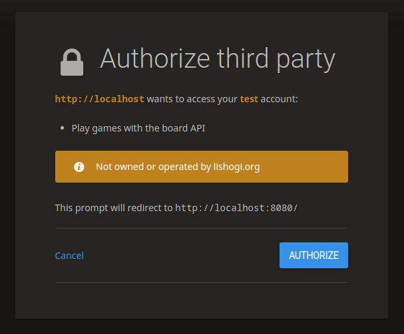Click the "Not owned or operated by" warning text

[x=153, y=167]
